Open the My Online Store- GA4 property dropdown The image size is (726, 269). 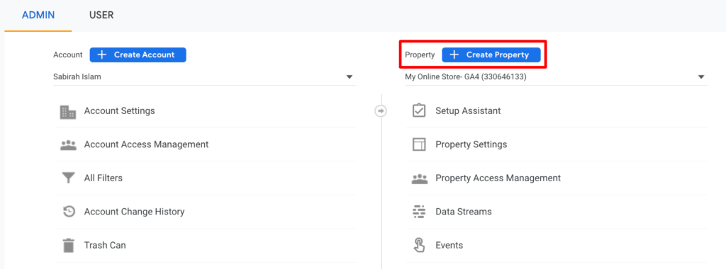556,77
